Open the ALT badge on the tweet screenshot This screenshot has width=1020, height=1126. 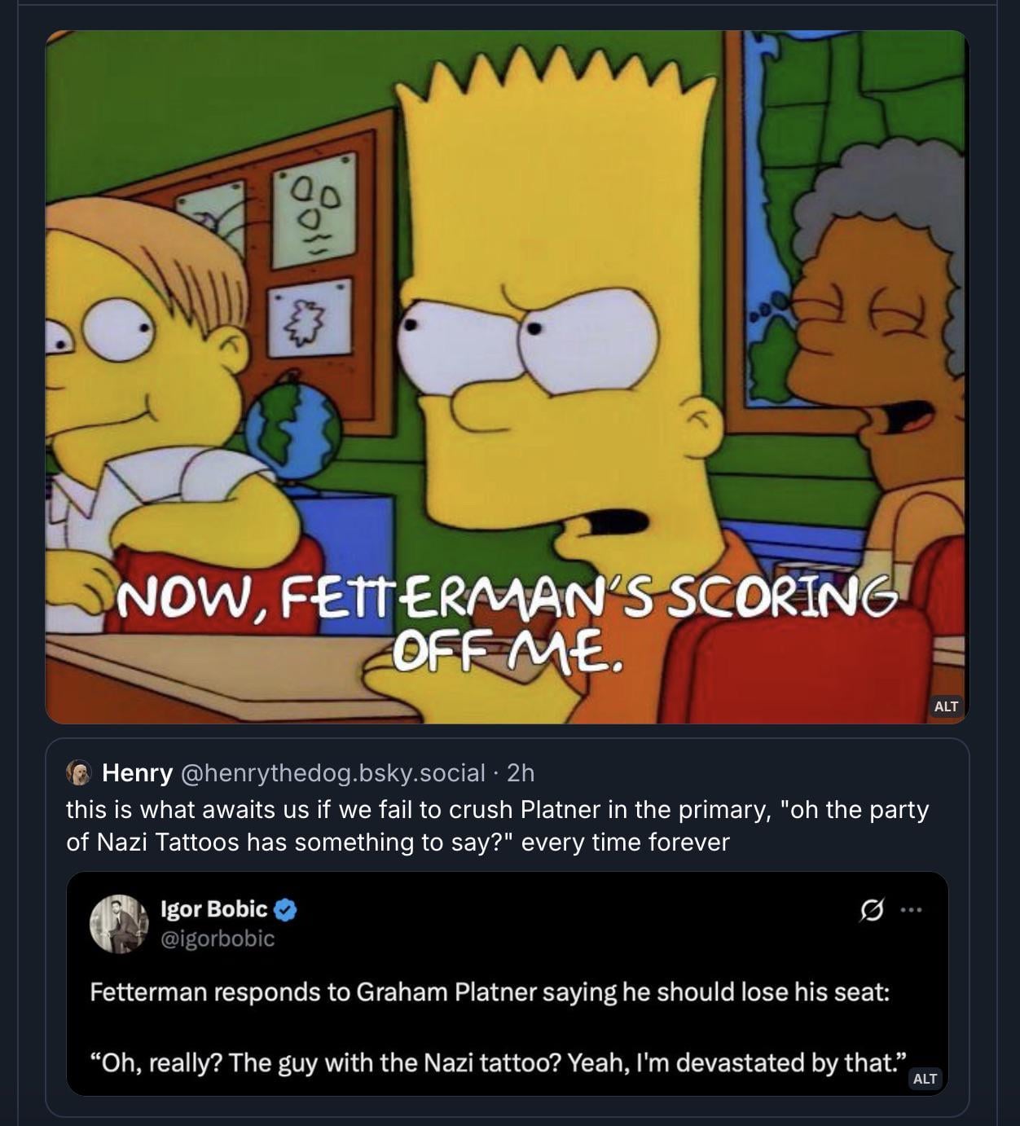(x=925, y=1078)
